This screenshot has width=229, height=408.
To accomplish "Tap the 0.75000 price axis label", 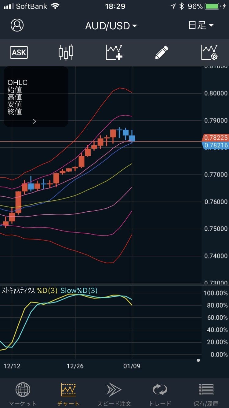I will [x=216, y=229].
